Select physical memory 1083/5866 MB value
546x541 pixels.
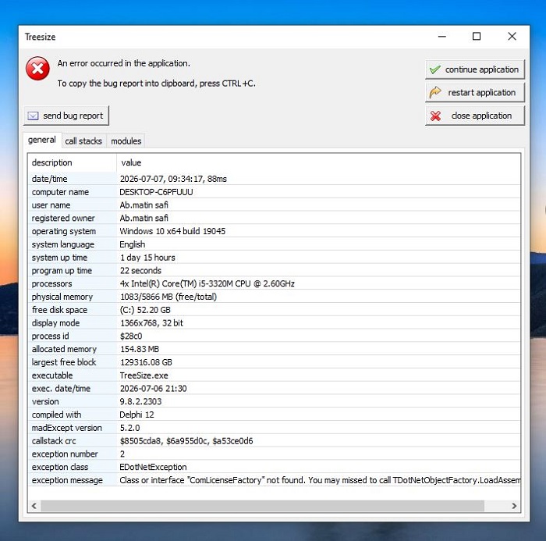coord(168,297)
